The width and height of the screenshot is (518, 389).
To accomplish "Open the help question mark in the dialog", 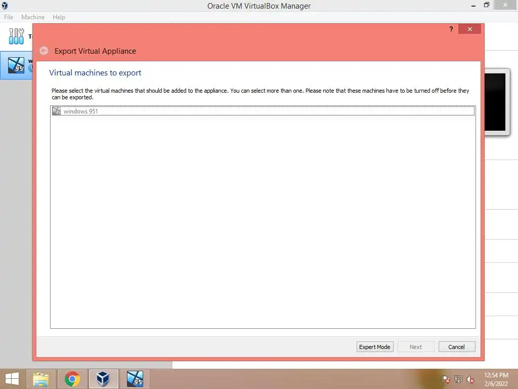I will [x=451, y=29].
